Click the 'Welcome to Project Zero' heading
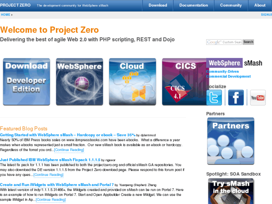The height and width of the screenshot is (204, 272). [49, 30]
